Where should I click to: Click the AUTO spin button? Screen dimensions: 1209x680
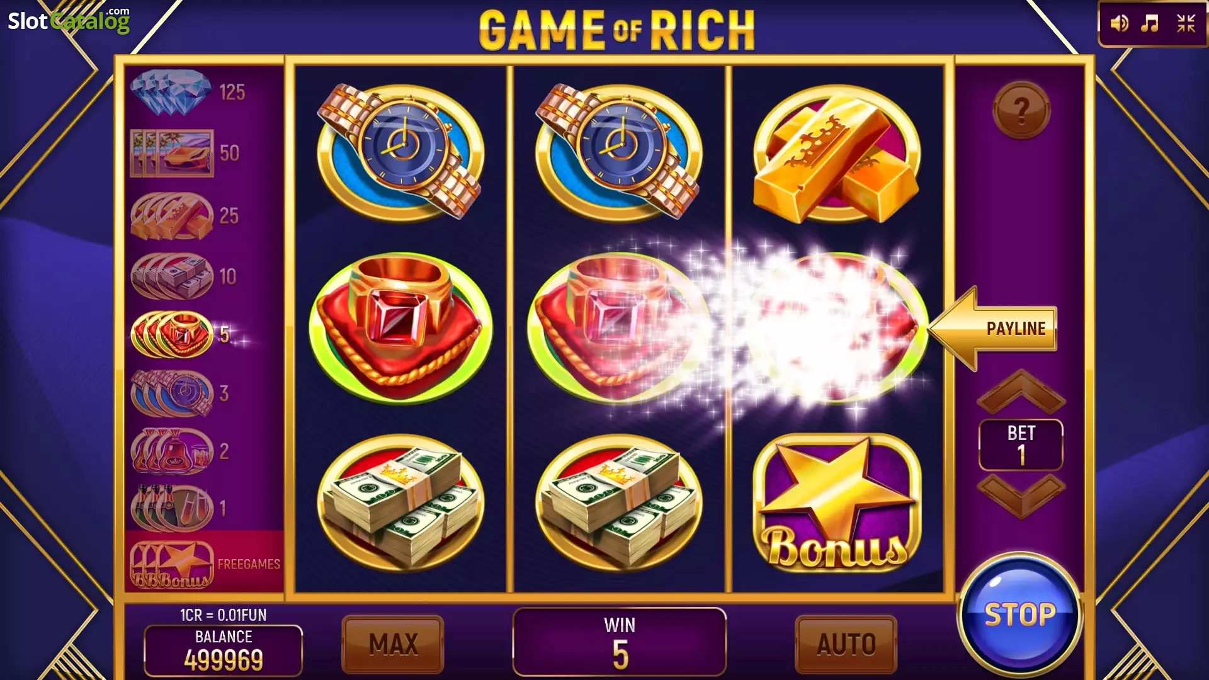click(x=846, y=644)
